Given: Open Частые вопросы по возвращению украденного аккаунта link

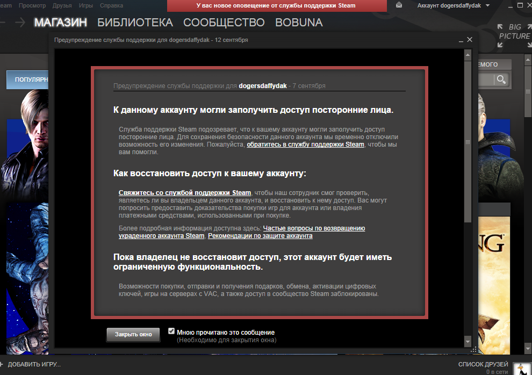Looking at the screenshot, I should click(x=242, y=232).
